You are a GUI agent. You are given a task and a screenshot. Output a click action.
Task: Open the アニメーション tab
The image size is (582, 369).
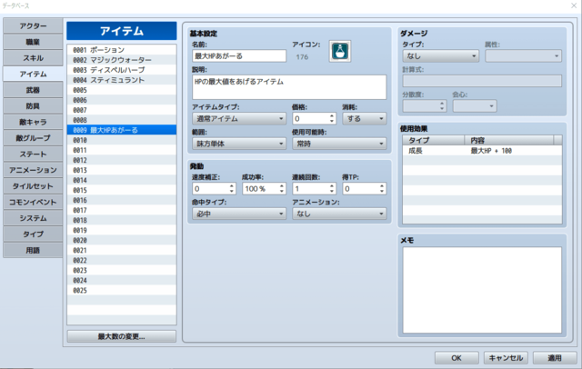pos(33,170)
